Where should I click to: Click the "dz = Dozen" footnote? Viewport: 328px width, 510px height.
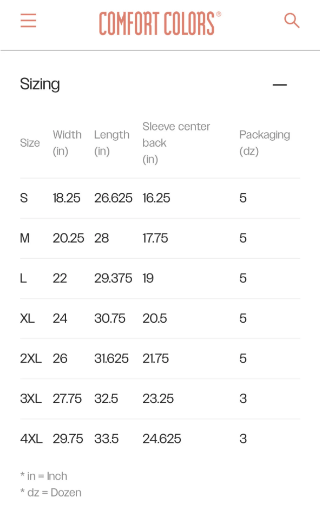[x=51, y=493]
